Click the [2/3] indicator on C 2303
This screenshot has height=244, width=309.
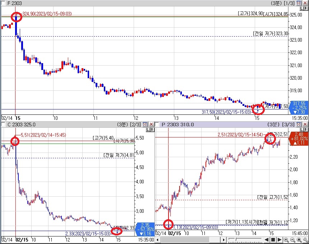point(135,125)
